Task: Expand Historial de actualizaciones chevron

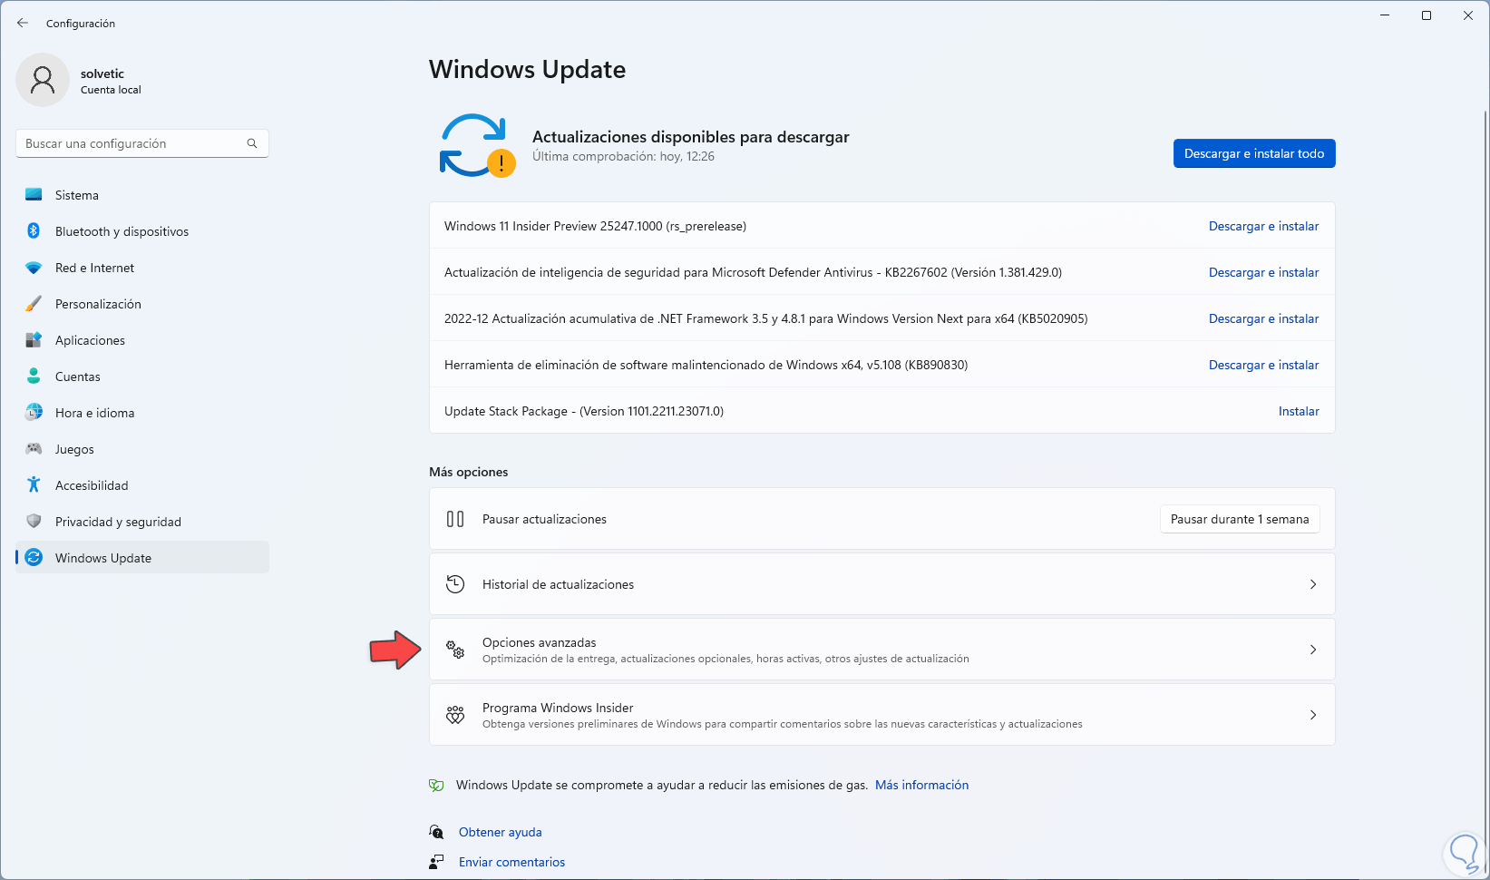Action: pos(1312,584)
